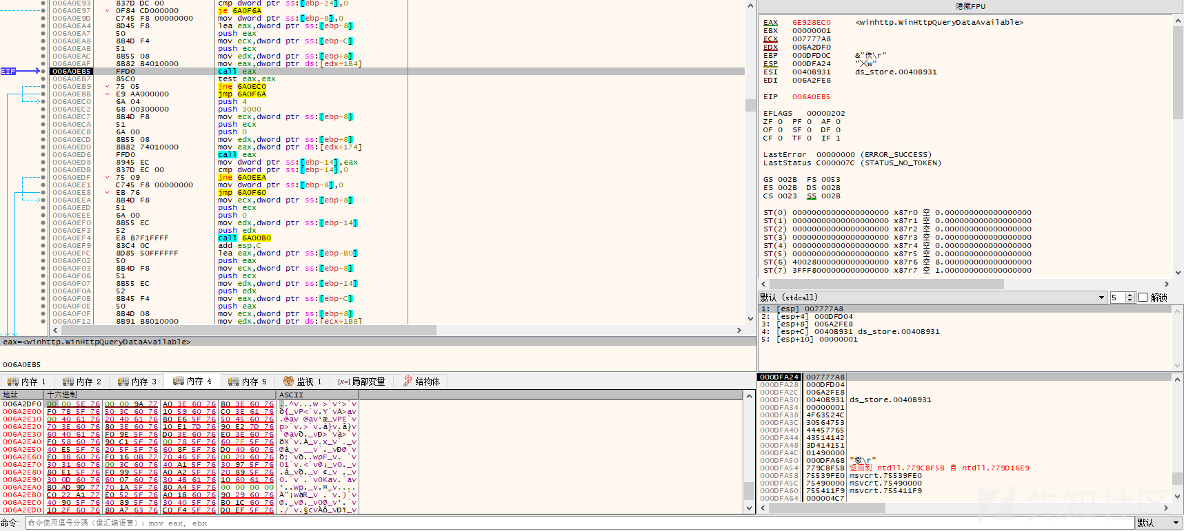Select the ZF flag value
The image size is (1184, 531).
coord(780,121)
